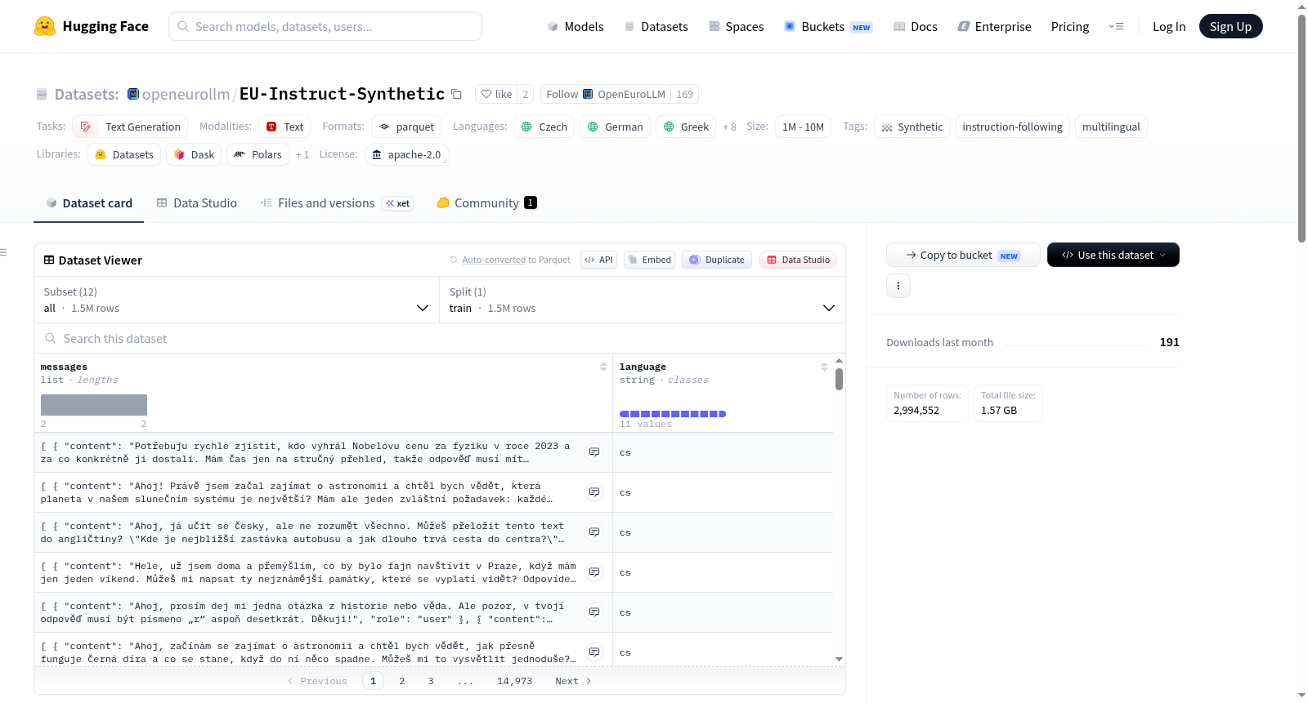The width and height of the screenshot is (1308, 703).
Task: Open conversation icon for astronomii planeta row
Action: 594,492
